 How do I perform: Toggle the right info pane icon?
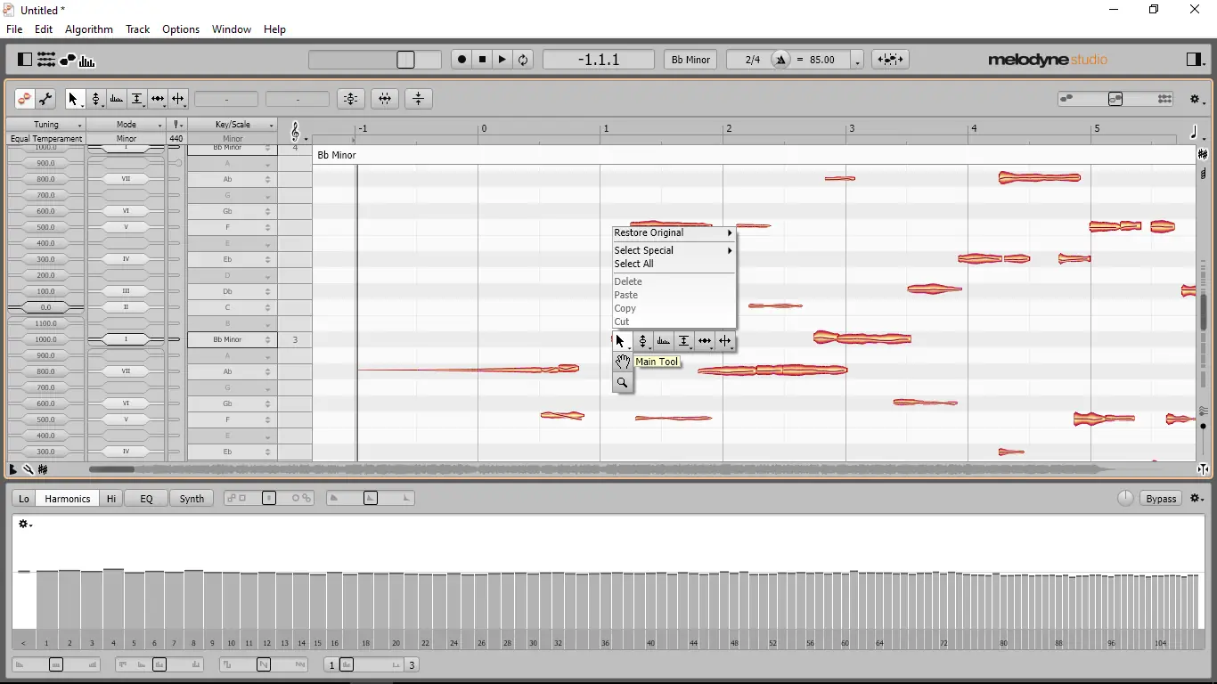1195,60
